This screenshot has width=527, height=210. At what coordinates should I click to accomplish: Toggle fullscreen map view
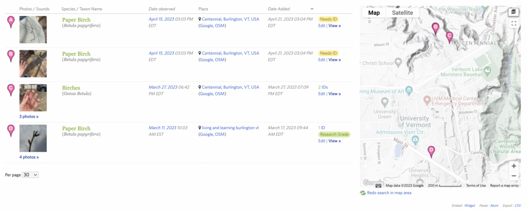[514, 23]
